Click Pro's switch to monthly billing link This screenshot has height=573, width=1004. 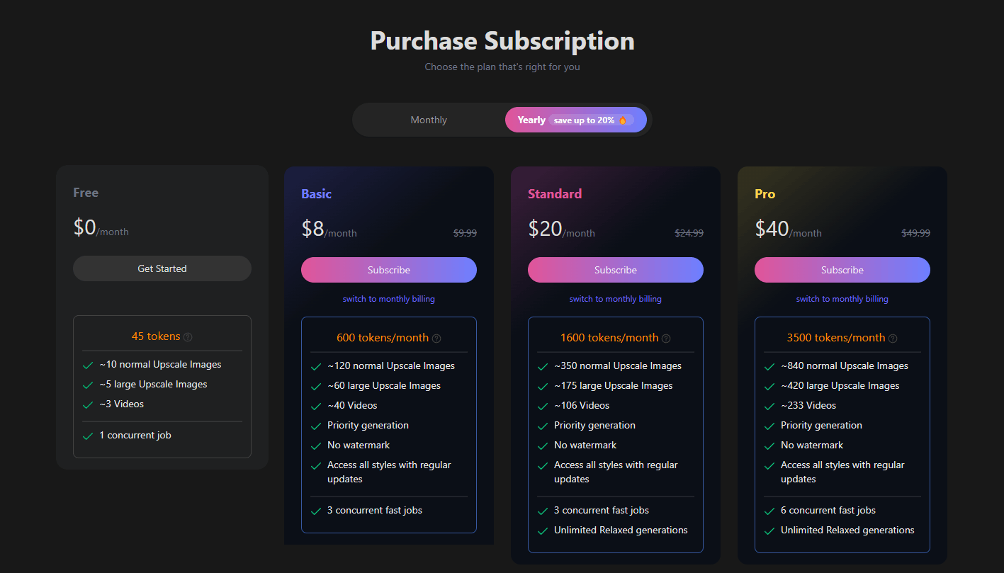pos(842,299)
